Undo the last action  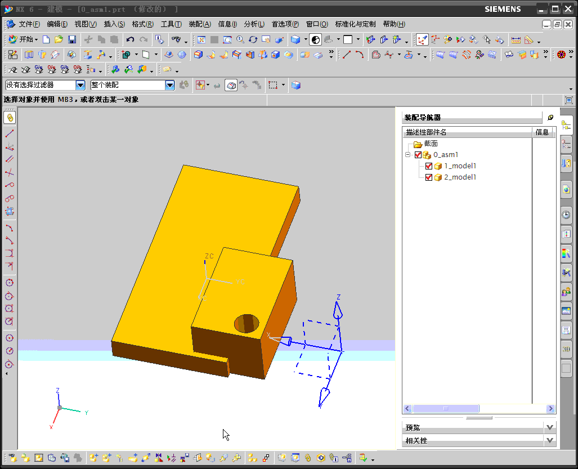130,39
